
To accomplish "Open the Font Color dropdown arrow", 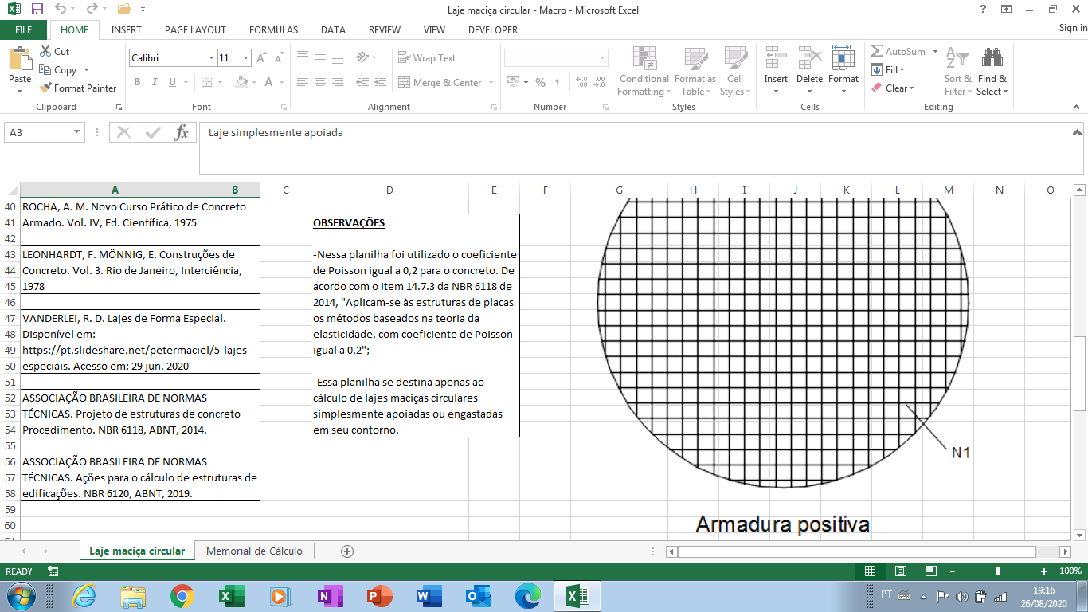I will coord(281,82).
